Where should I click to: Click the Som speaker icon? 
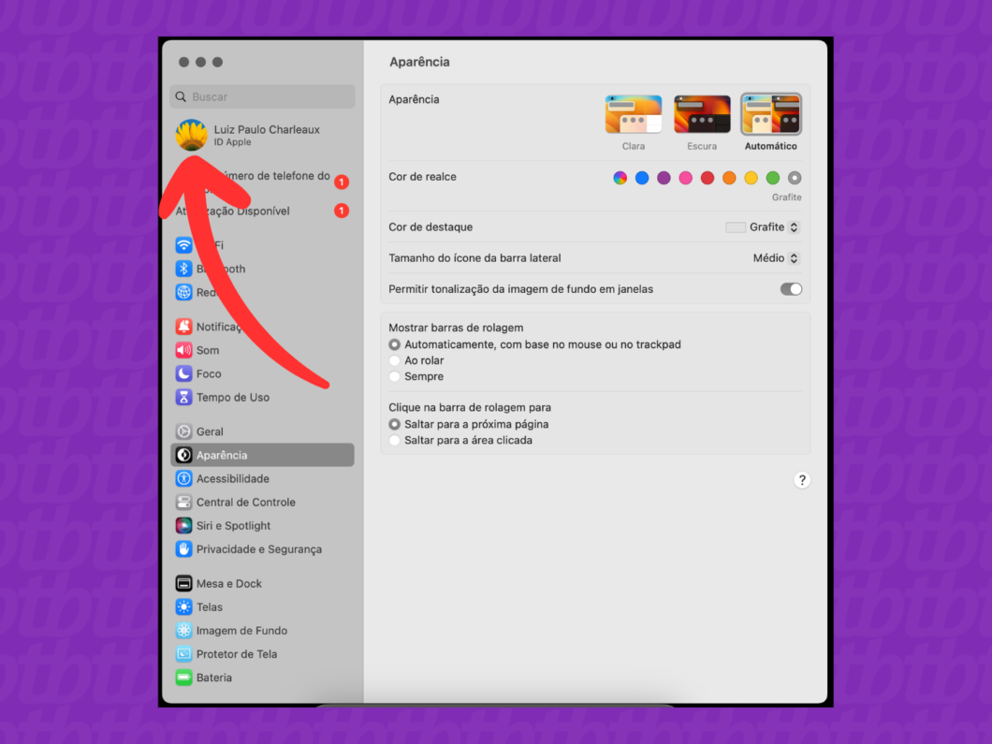pos(183,350)
